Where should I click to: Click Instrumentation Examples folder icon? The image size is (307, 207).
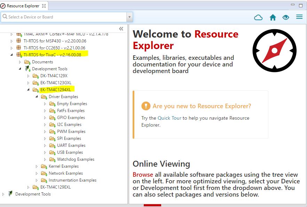pyautogui.click(x=44, y=181)
